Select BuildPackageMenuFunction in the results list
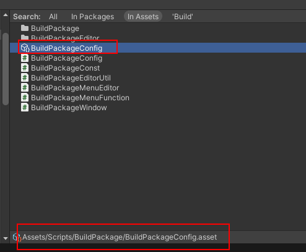Screen dimensions: 306x252 [x=80, y=98]
